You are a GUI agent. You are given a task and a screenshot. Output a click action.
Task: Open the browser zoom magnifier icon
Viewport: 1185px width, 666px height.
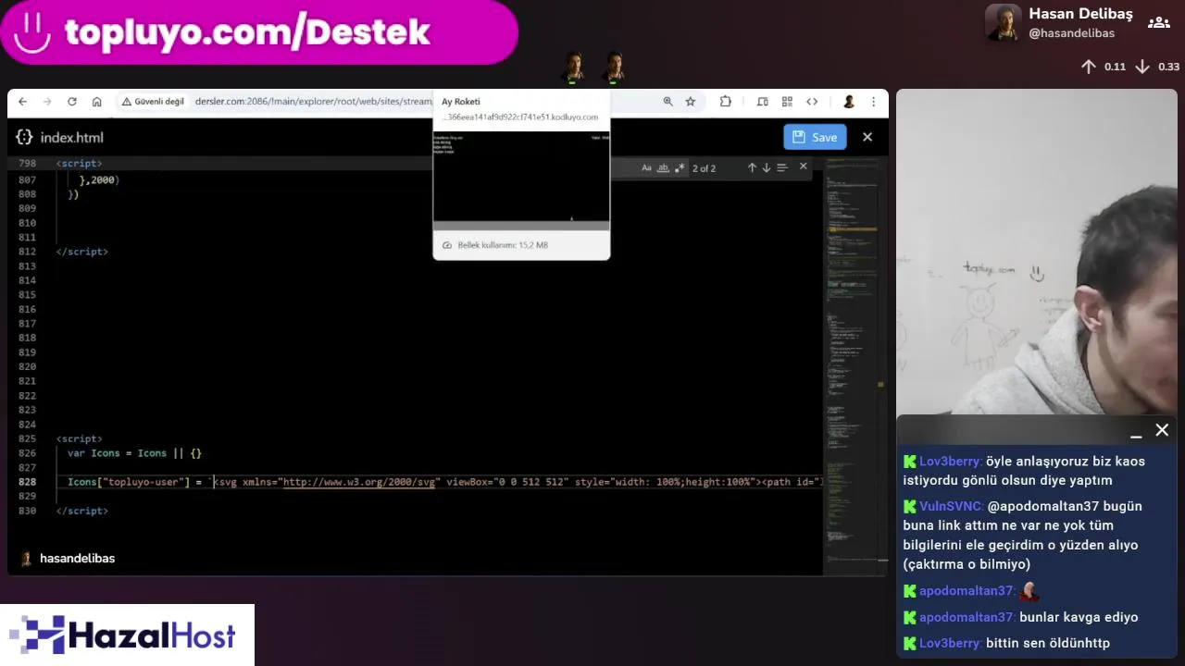pos(667,102)
